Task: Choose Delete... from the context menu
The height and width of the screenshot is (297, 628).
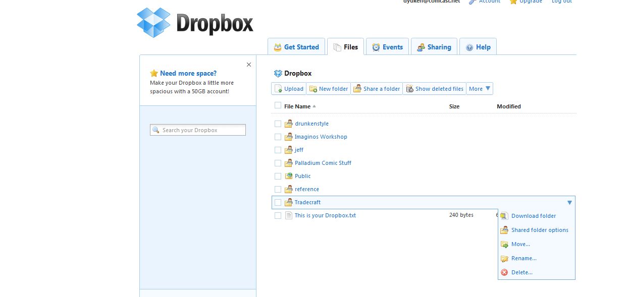Action: (521, 272)
